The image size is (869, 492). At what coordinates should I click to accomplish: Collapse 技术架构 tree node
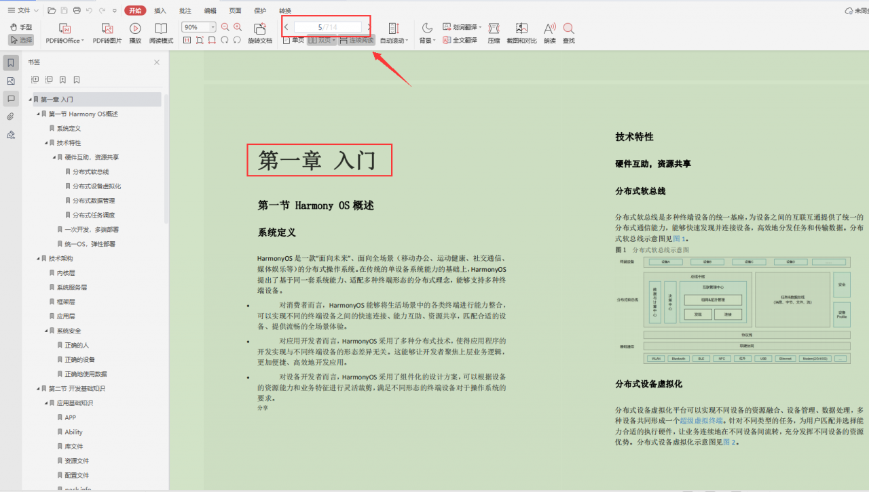click(x=38, y=258)
